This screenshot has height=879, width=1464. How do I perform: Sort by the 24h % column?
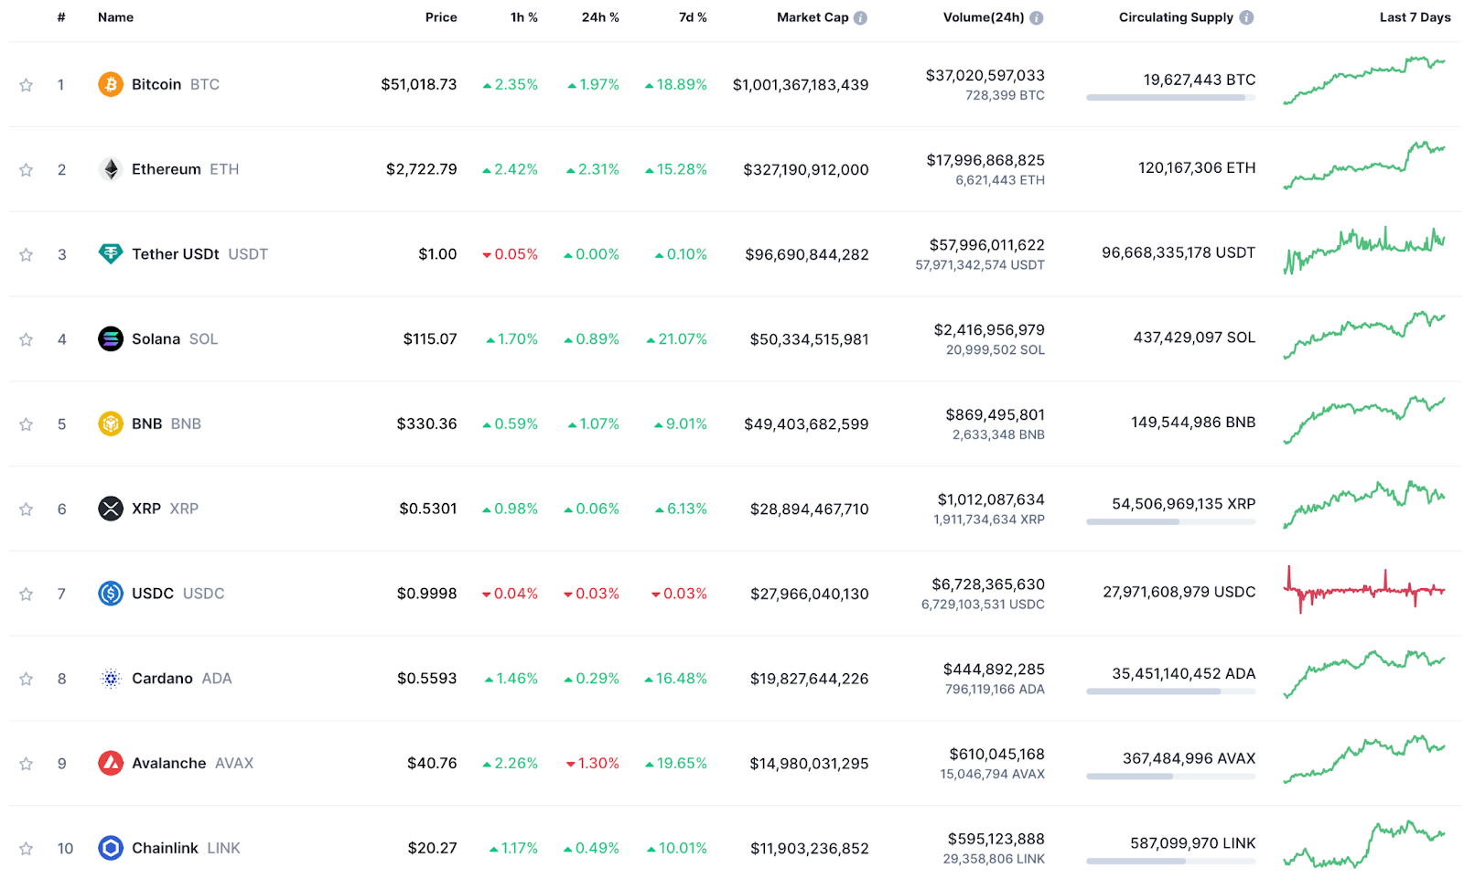tap(600, 17)
